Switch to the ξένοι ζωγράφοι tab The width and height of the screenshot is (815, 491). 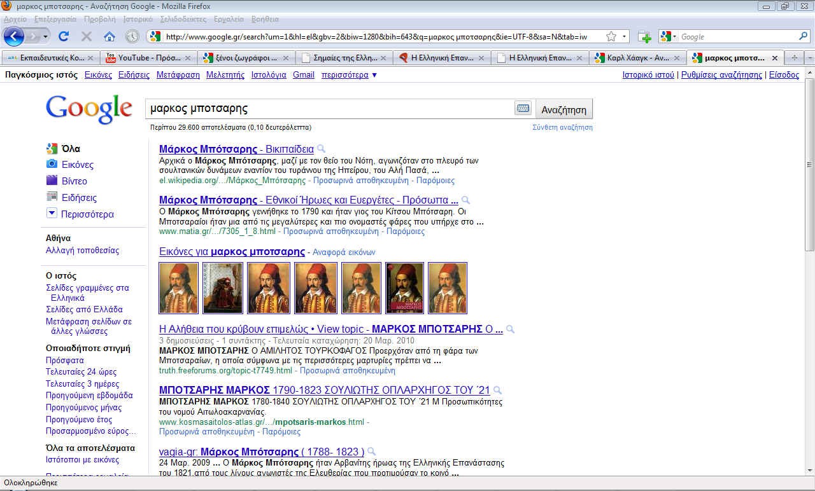pos(246,58)
